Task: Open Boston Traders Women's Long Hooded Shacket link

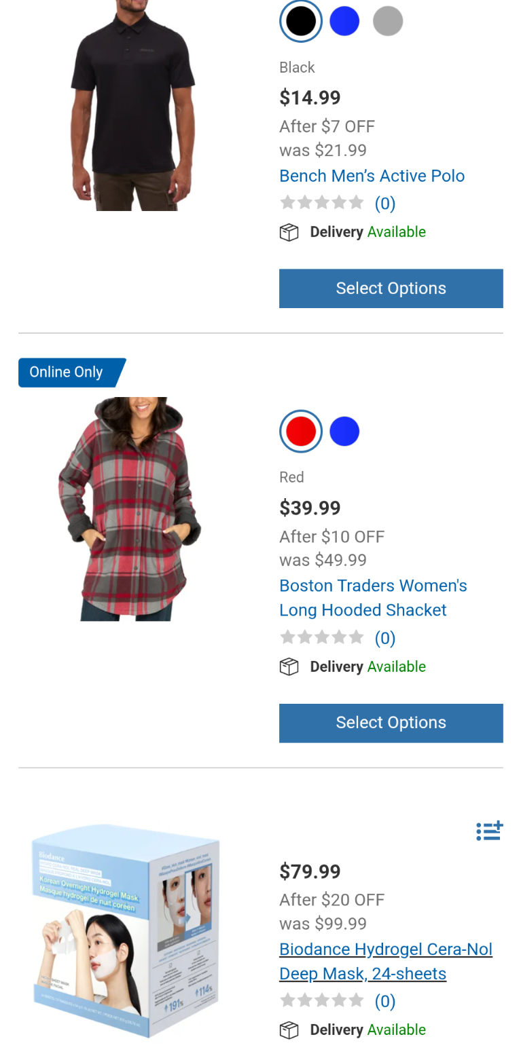Action: point(374,598)
